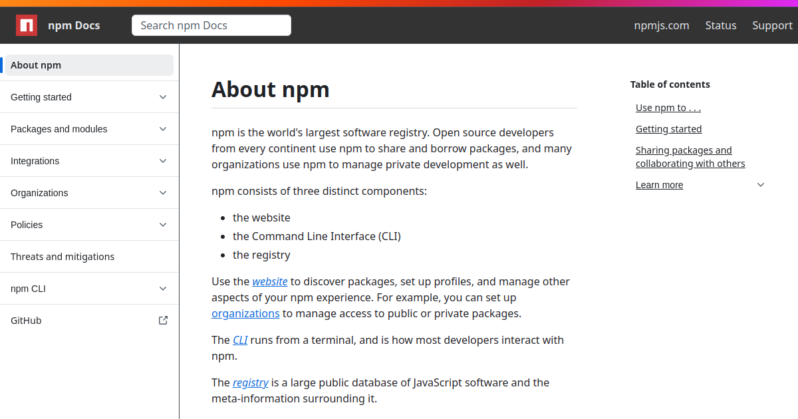Image resolution: width=798 pixels, height=419 pixels.
Task: Click 'the registry' bullet item
Action: 261,255
